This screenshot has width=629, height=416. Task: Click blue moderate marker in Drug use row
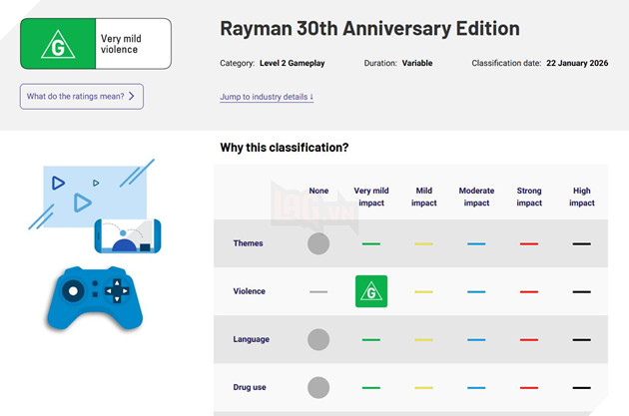coord(476,388)
